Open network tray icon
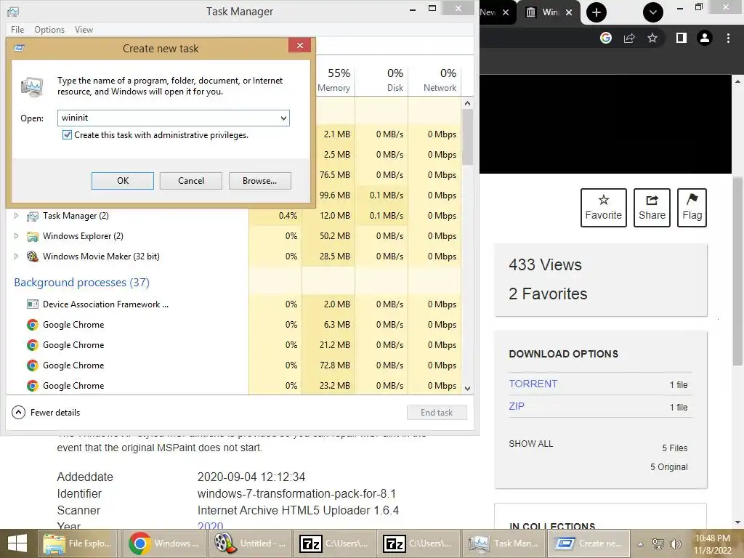 (x=658, y=543)
